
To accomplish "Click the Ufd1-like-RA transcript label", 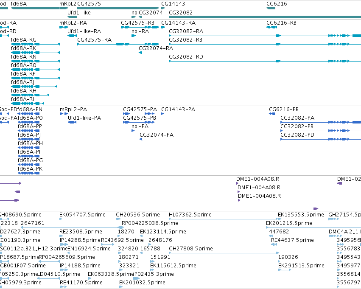I will pos(84,31).
